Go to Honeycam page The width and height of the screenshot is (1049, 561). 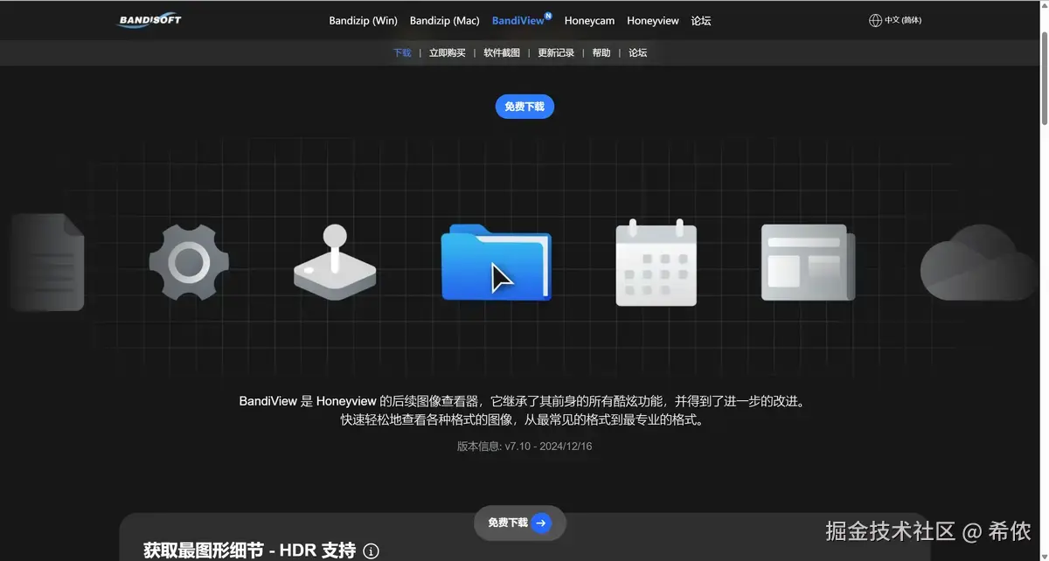point(589,21)
